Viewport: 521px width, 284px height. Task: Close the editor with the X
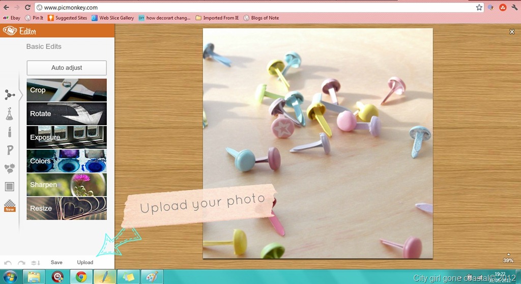512,32
